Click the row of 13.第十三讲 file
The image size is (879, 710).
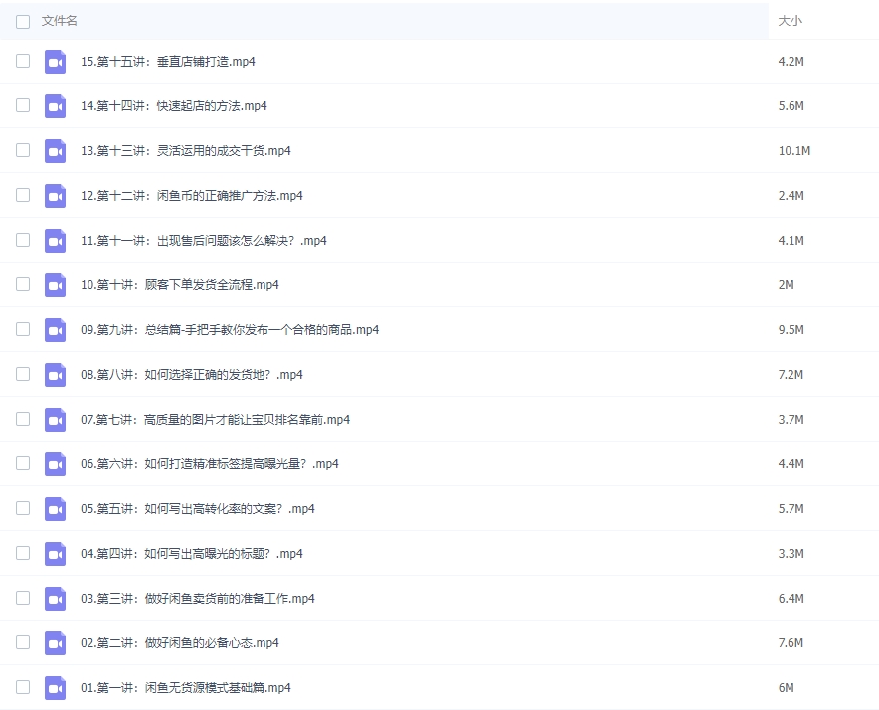398,150
